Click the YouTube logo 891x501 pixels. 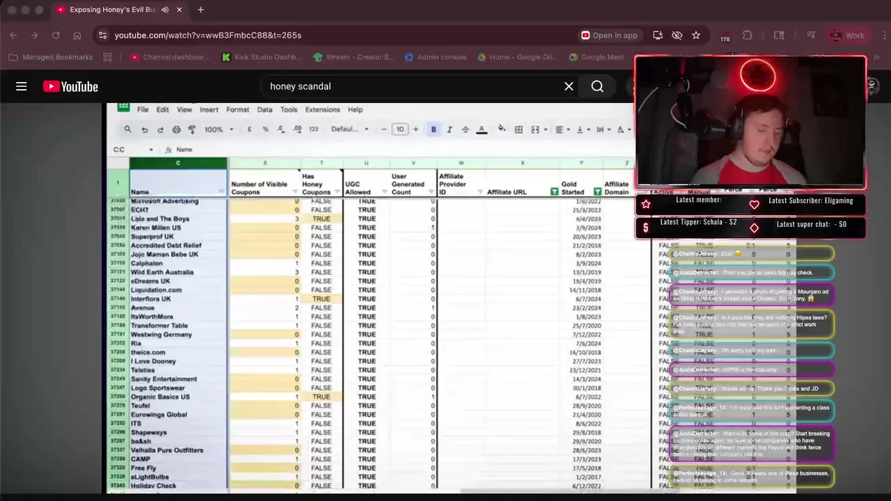coord(70,86)
